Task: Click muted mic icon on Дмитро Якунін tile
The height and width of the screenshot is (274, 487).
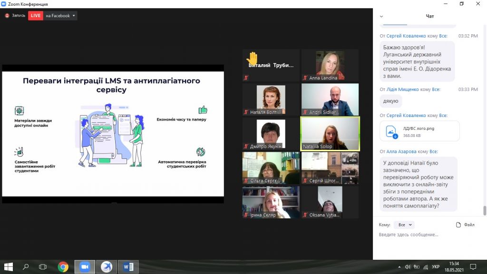Action: tap(246, 147)
